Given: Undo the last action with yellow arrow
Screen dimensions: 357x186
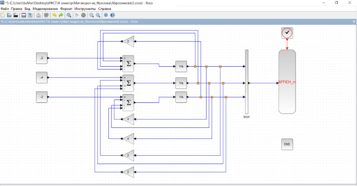Looking at the screenshot, I should (x=54, y=15).
